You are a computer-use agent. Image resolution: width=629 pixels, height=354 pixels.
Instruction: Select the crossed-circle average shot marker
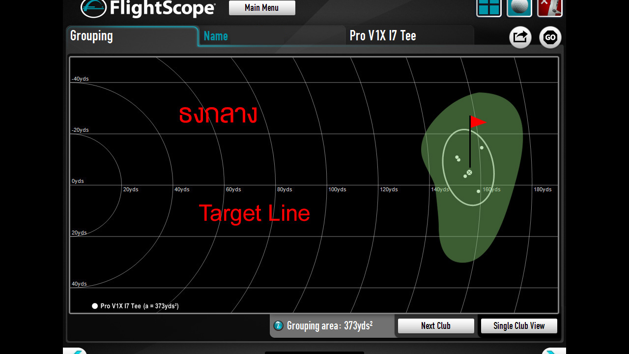click(x=469, y=173)
